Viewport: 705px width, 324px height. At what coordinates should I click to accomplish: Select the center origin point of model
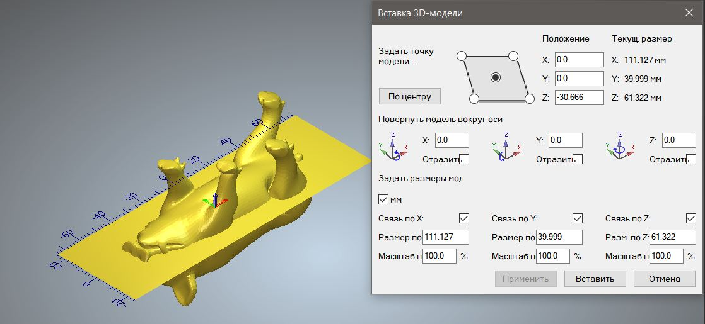496,77
